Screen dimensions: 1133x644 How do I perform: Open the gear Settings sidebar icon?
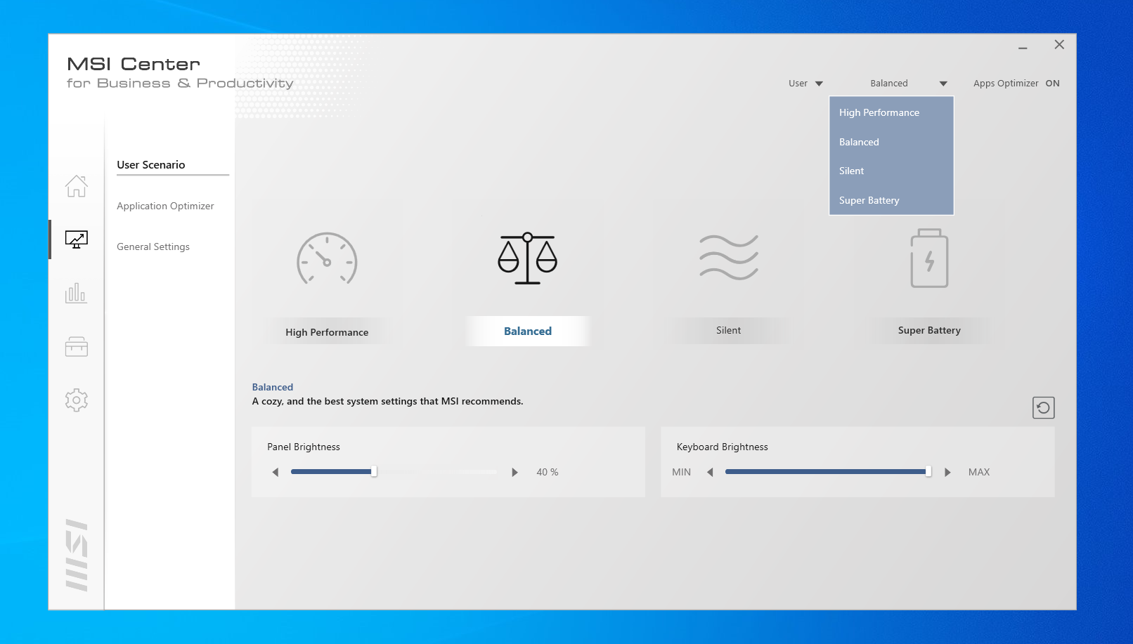pos(77,400)
